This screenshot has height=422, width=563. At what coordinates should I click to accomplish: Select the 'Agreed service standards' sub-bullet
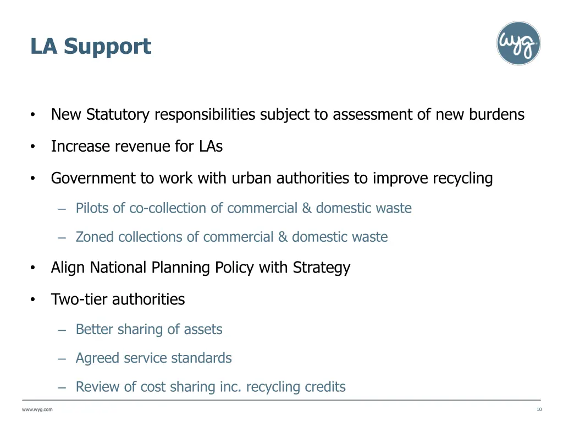pyautogui.click(x=153, y=358)
